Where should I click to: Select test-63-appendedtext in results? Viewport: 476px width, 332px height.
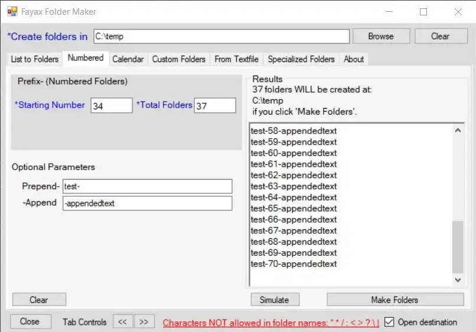[294, 186]
